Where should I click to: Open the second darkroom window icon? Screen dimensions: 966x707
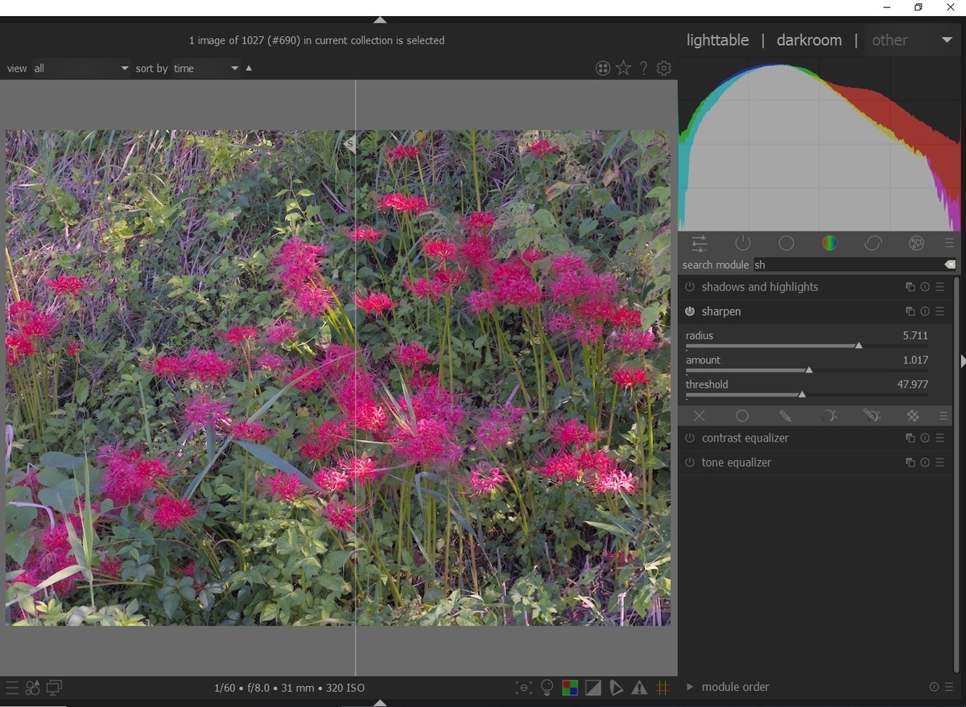[54, 688]
